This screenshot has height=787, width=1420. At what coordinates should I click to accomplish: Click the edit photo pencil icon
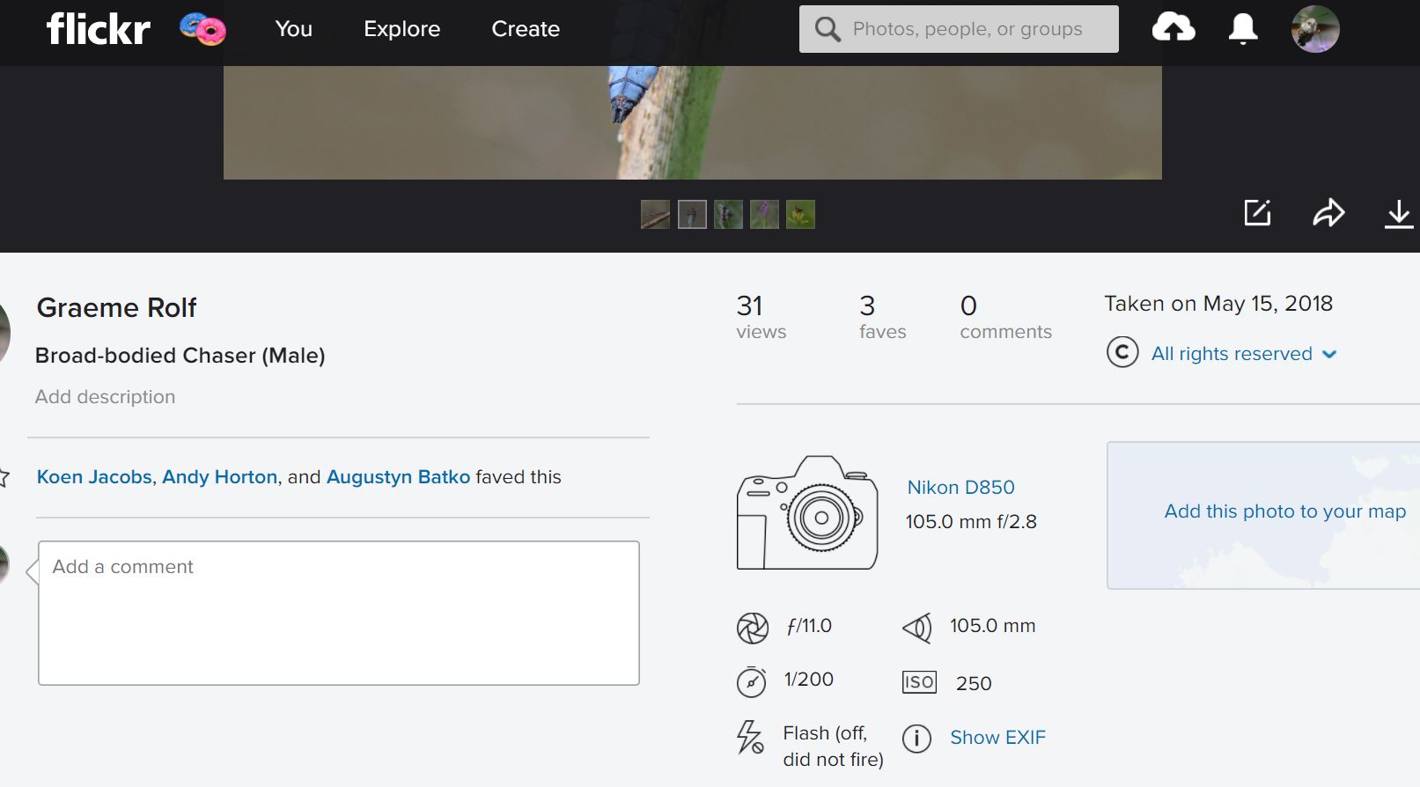(x=1257, y=213)
